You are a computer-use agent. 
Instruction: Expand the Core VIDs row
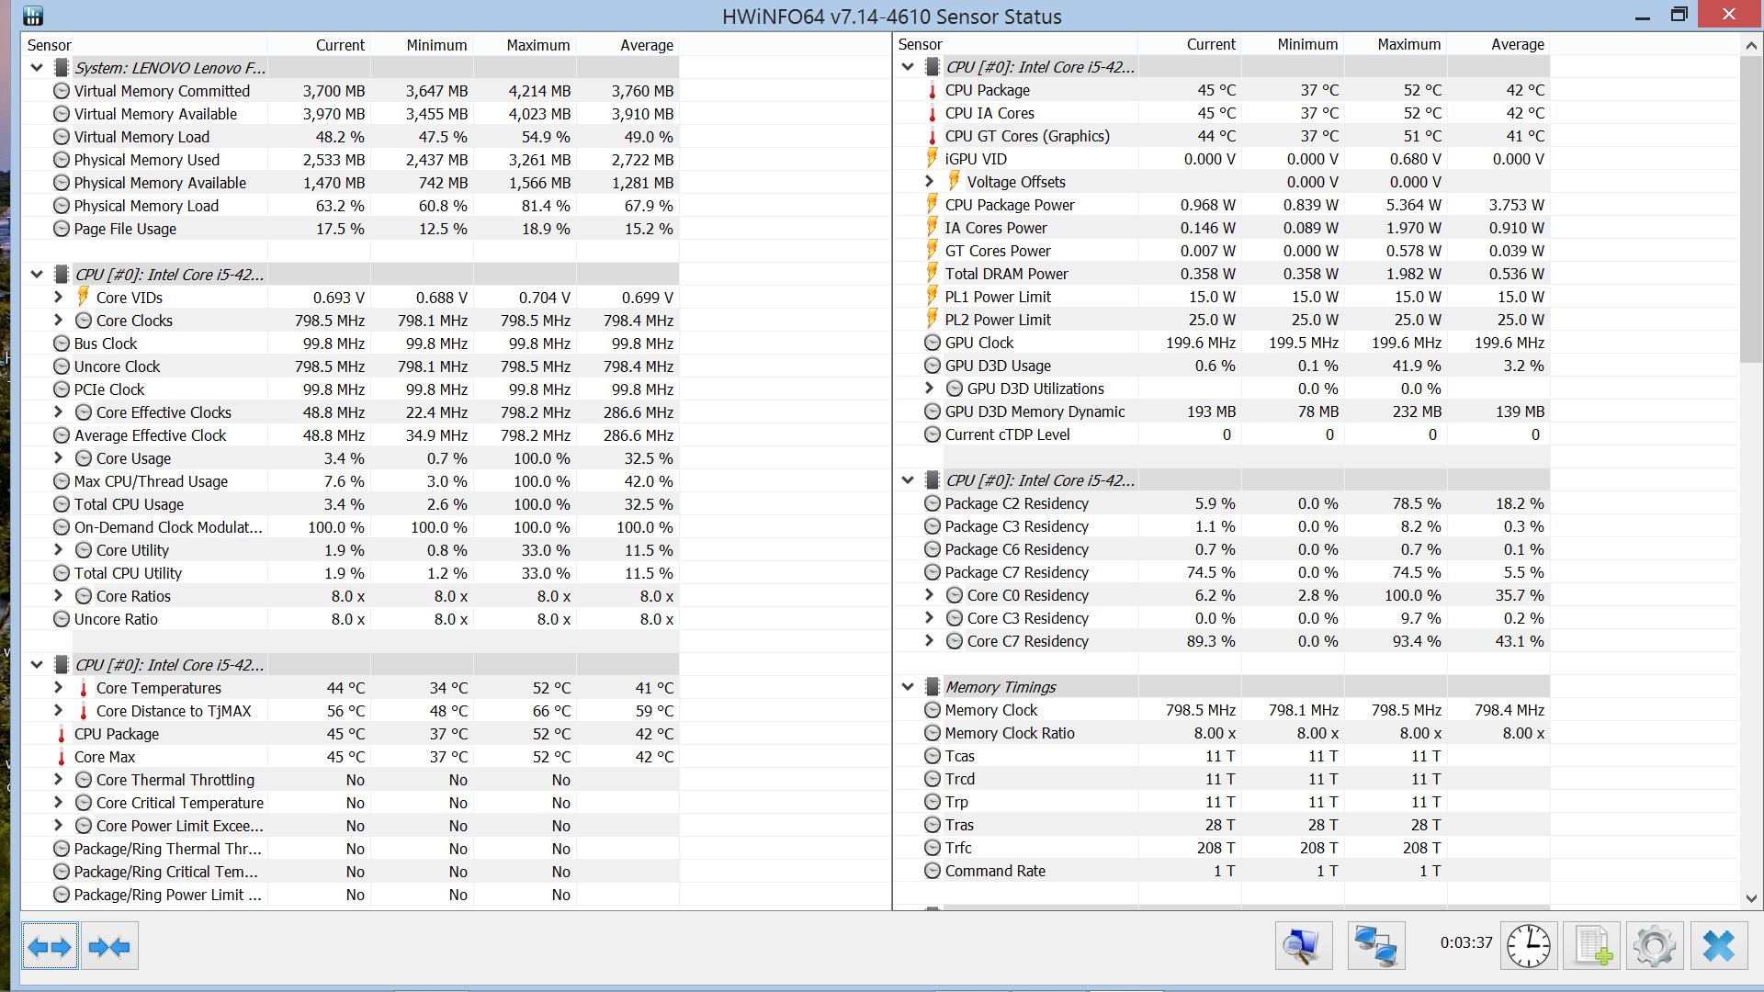(x=58, y=297)
